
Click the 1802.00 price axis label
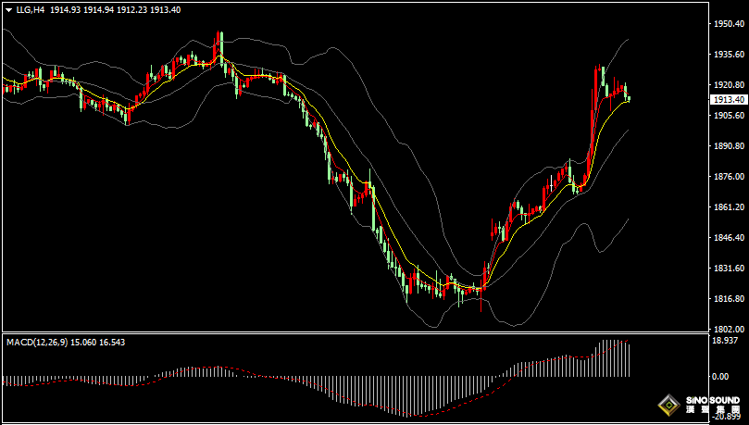pyautogui.click(x=729, y=330)
